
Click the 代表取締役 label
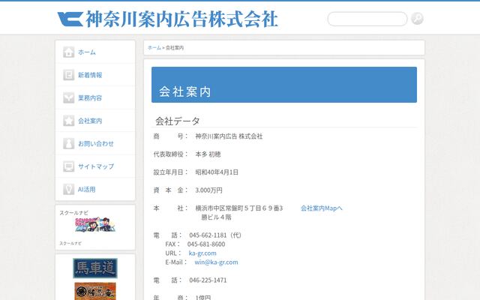point(168,154)
